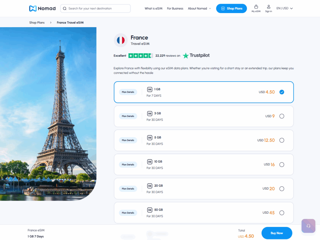The height and width of the screenshot is (240, 320).
Task: Click the Shop Plans breadcrumb link
Action: (x=37, y=22)
